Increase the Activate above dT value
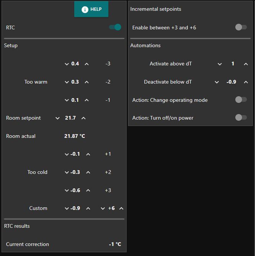The image size is (255, 256). pyautogui.click(x=246, y=64)
